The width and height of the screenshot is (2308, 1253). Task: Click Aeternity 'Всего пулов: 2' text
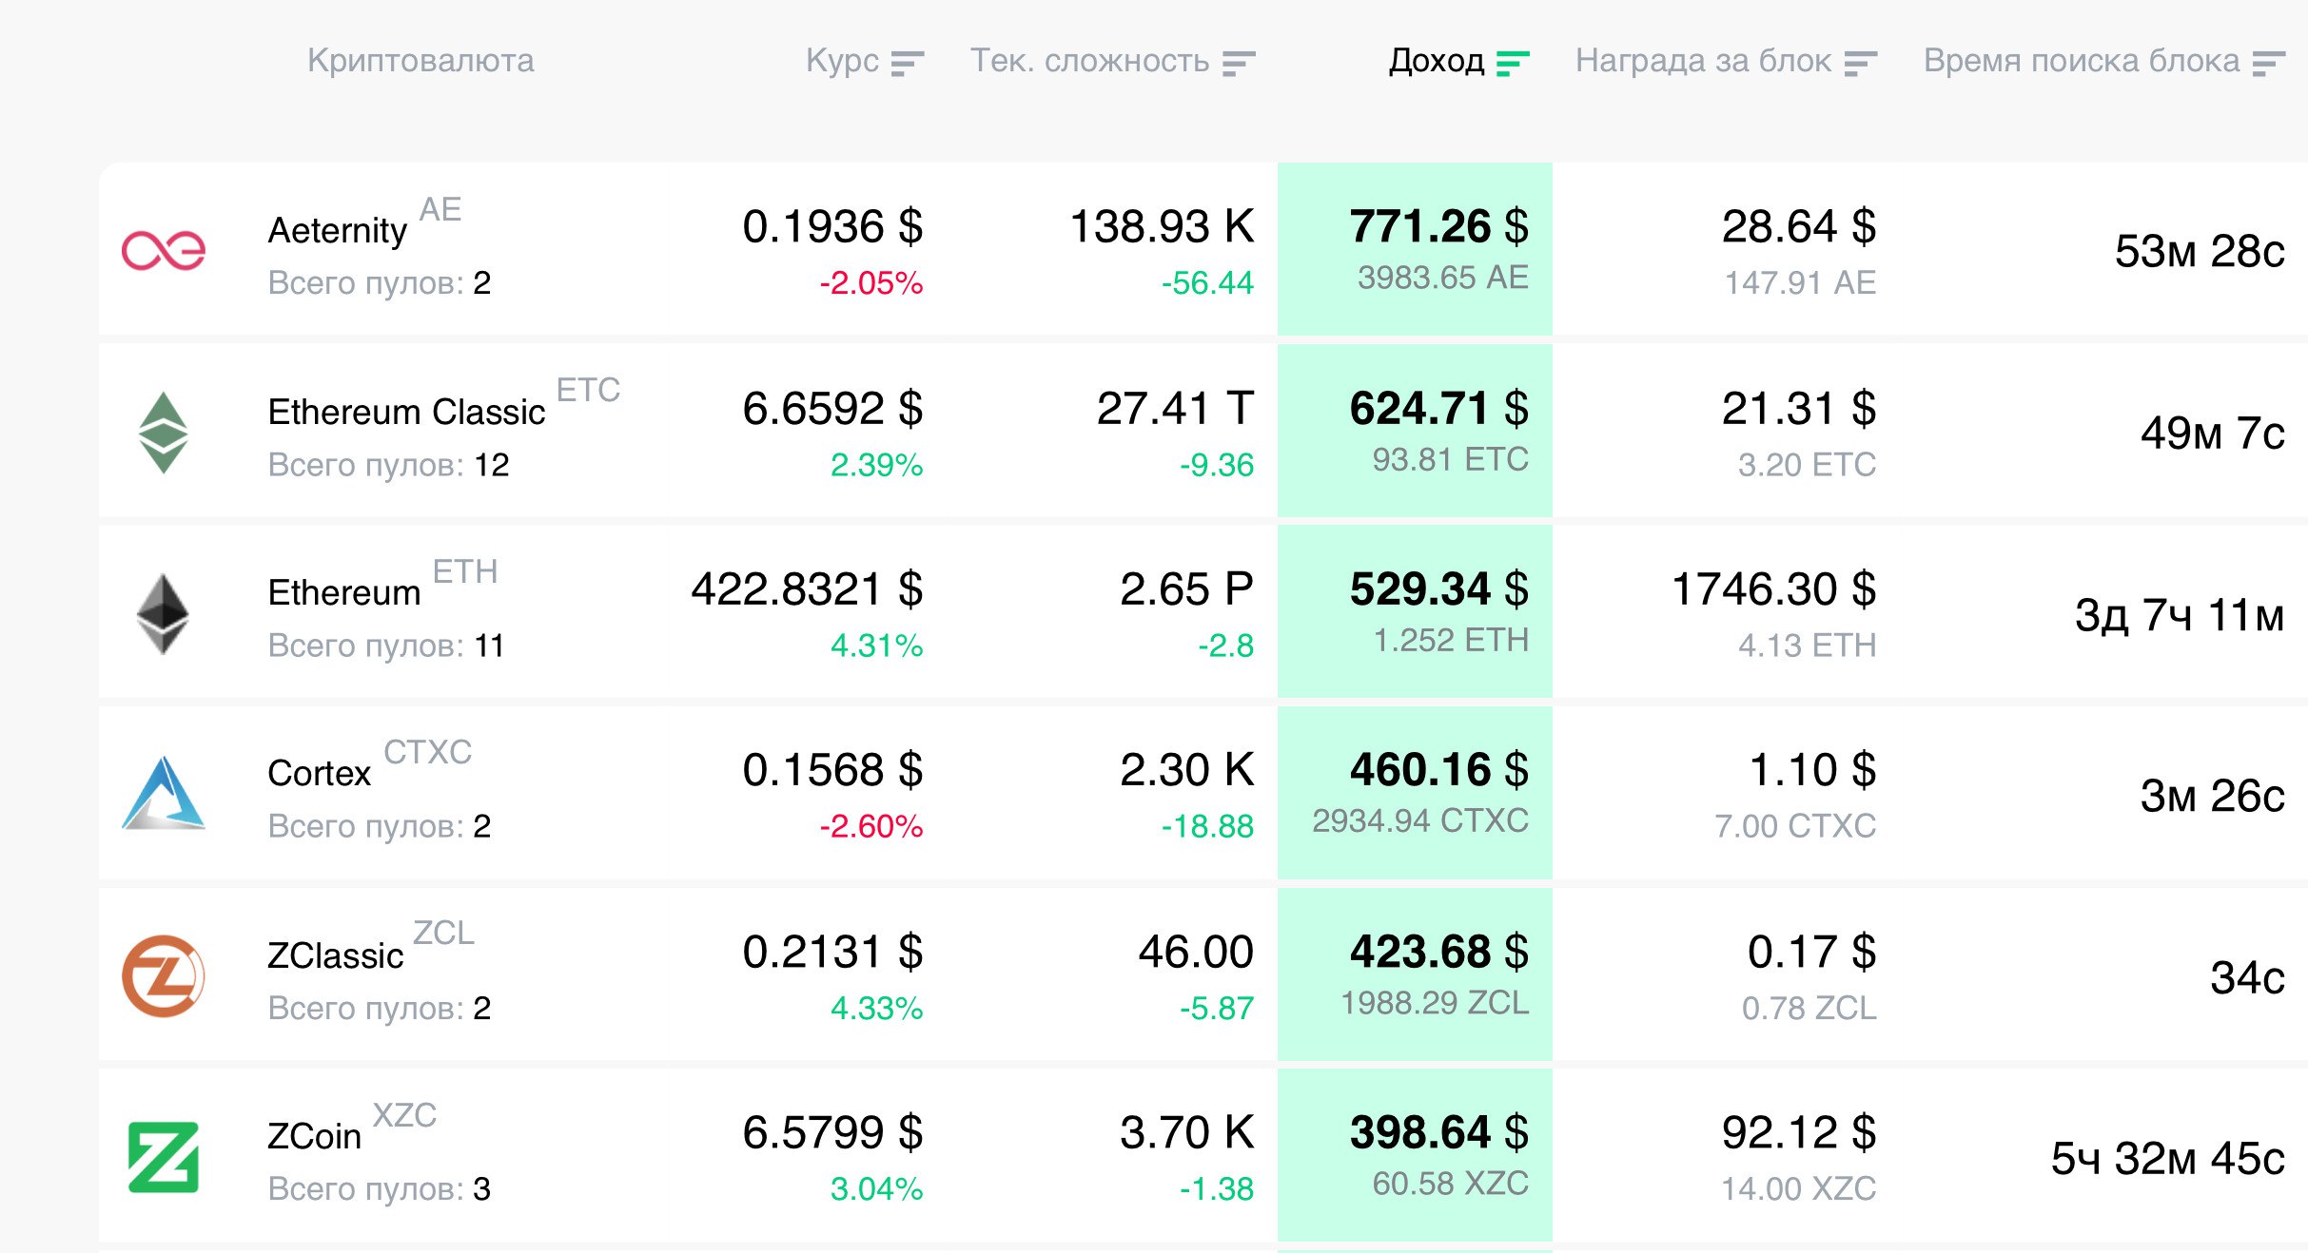point(380,282)
